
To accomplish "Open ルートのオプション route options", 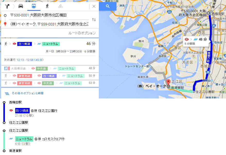I will (82, 33).
